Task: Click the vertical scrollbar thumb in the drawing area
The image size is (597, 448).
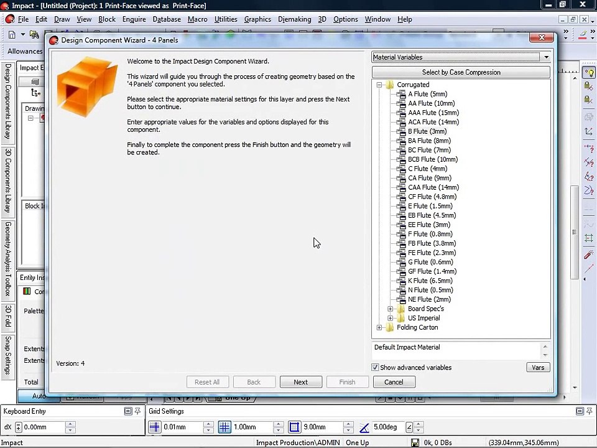Action: coord(575,231)
